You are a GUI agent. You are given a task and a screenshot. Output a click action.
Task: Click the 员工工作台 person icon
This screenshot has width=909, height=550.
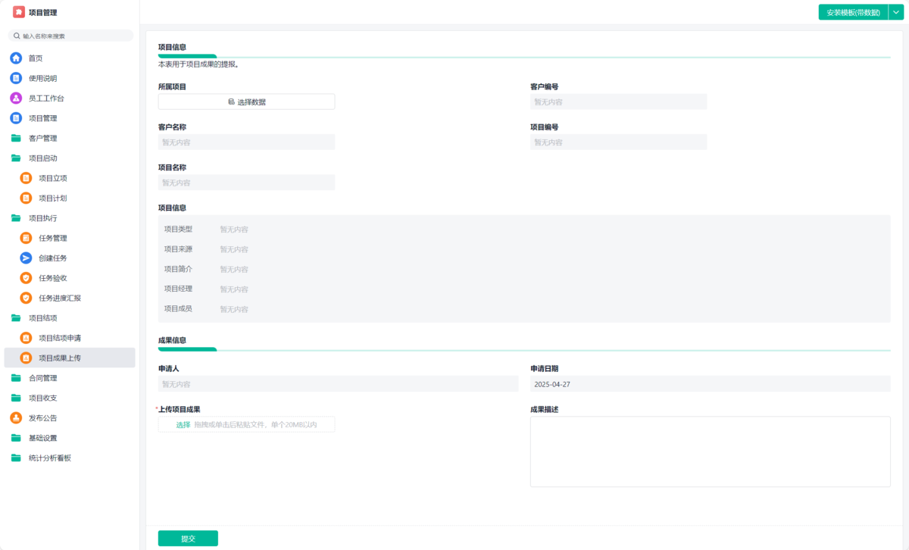pyautogui.click(x=16, y=98)
